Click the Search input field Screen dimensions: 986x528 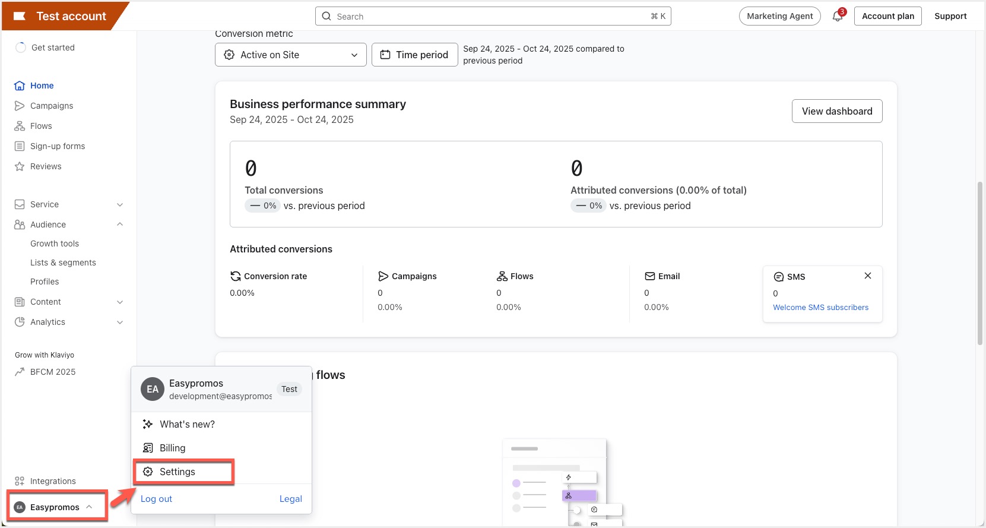pos(493,17)
